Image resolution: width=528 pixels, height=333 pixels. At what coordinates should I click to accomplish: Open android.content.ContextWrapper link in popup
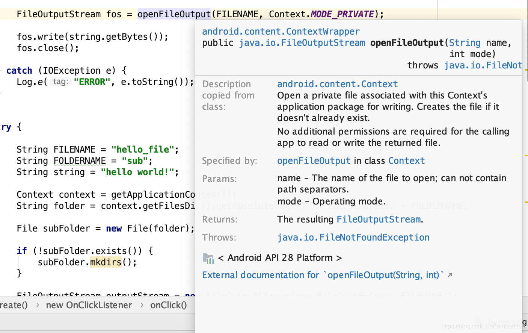(x=281, y=32)
